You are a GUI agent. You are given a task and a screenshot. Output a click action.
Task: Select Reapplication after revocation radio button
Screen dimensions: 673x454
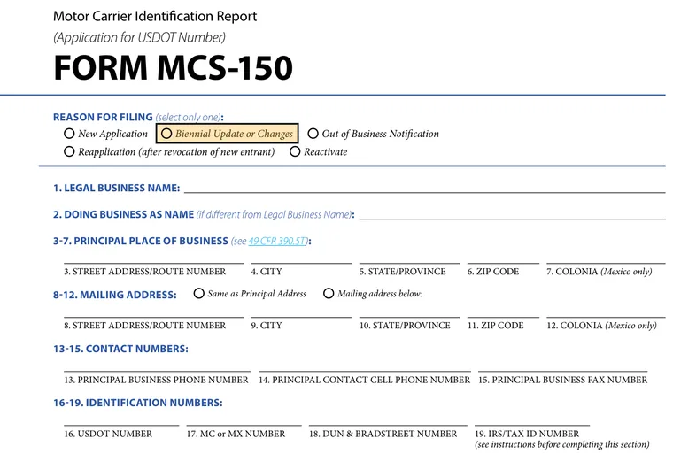point(69,151)
